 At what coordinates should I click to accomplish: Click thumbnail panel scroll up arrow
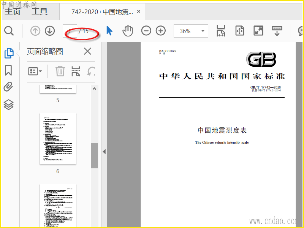(94, 89)
